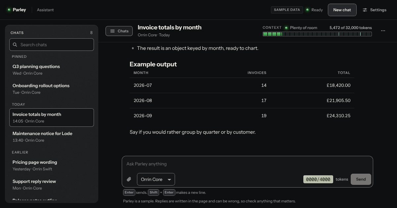The width and height of the screenshot is (397, 208).
Task: Open the Orrin Core model dropdown
Action: (156, 179)
